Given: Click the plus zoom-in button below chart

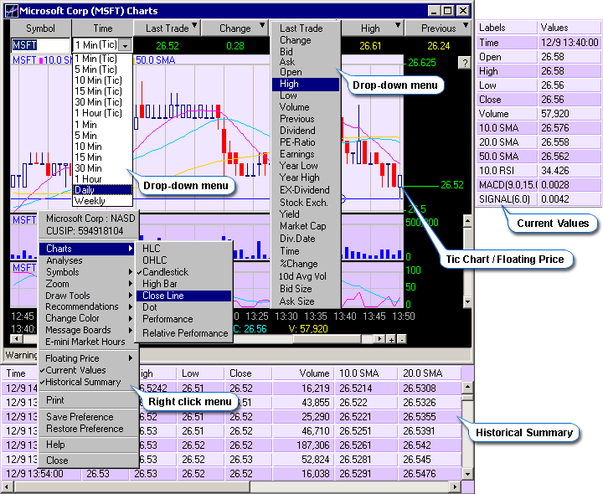Looking at the screenshot, I should pyautogui.click(x=390, y=339).
